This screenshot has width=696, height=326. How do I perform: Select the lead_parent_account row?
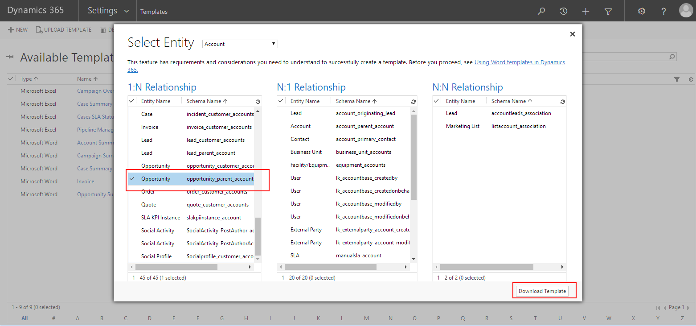point(191,153)
